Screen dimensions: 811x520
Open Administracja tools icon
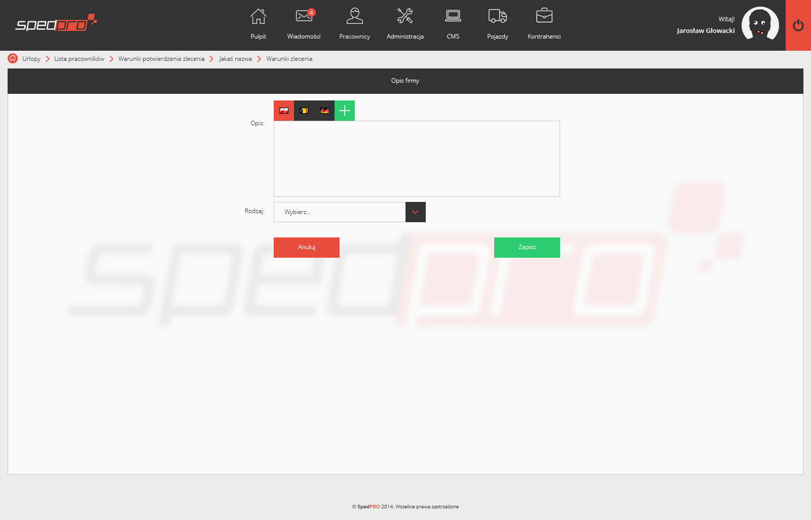(404, 17)
